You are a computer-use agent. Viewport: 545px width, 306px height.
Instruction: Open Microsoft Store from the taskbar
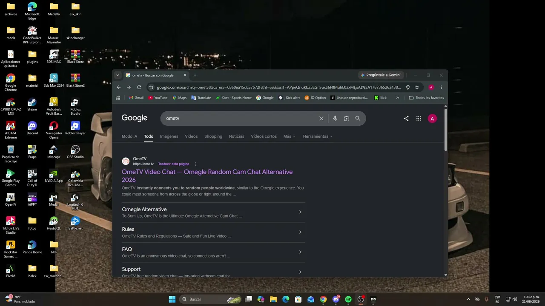[298, 299]
